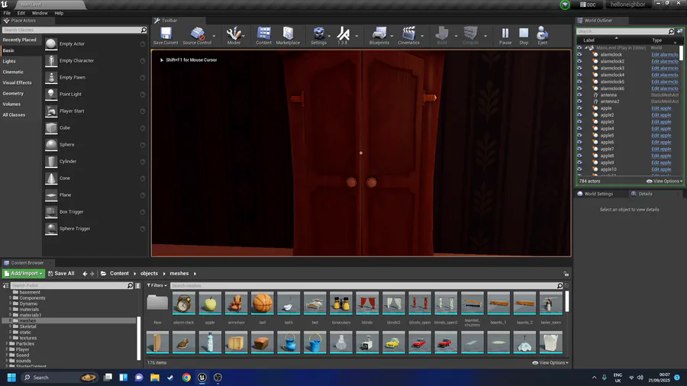The image size is (687, 386).
Task: Click Save All in Content Browser
Action: click(x=61, y=274)
